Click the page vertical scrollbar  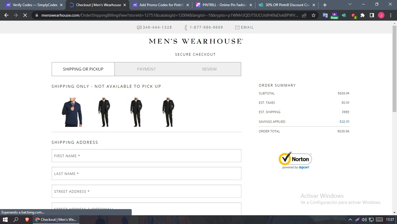coord(394,69)
